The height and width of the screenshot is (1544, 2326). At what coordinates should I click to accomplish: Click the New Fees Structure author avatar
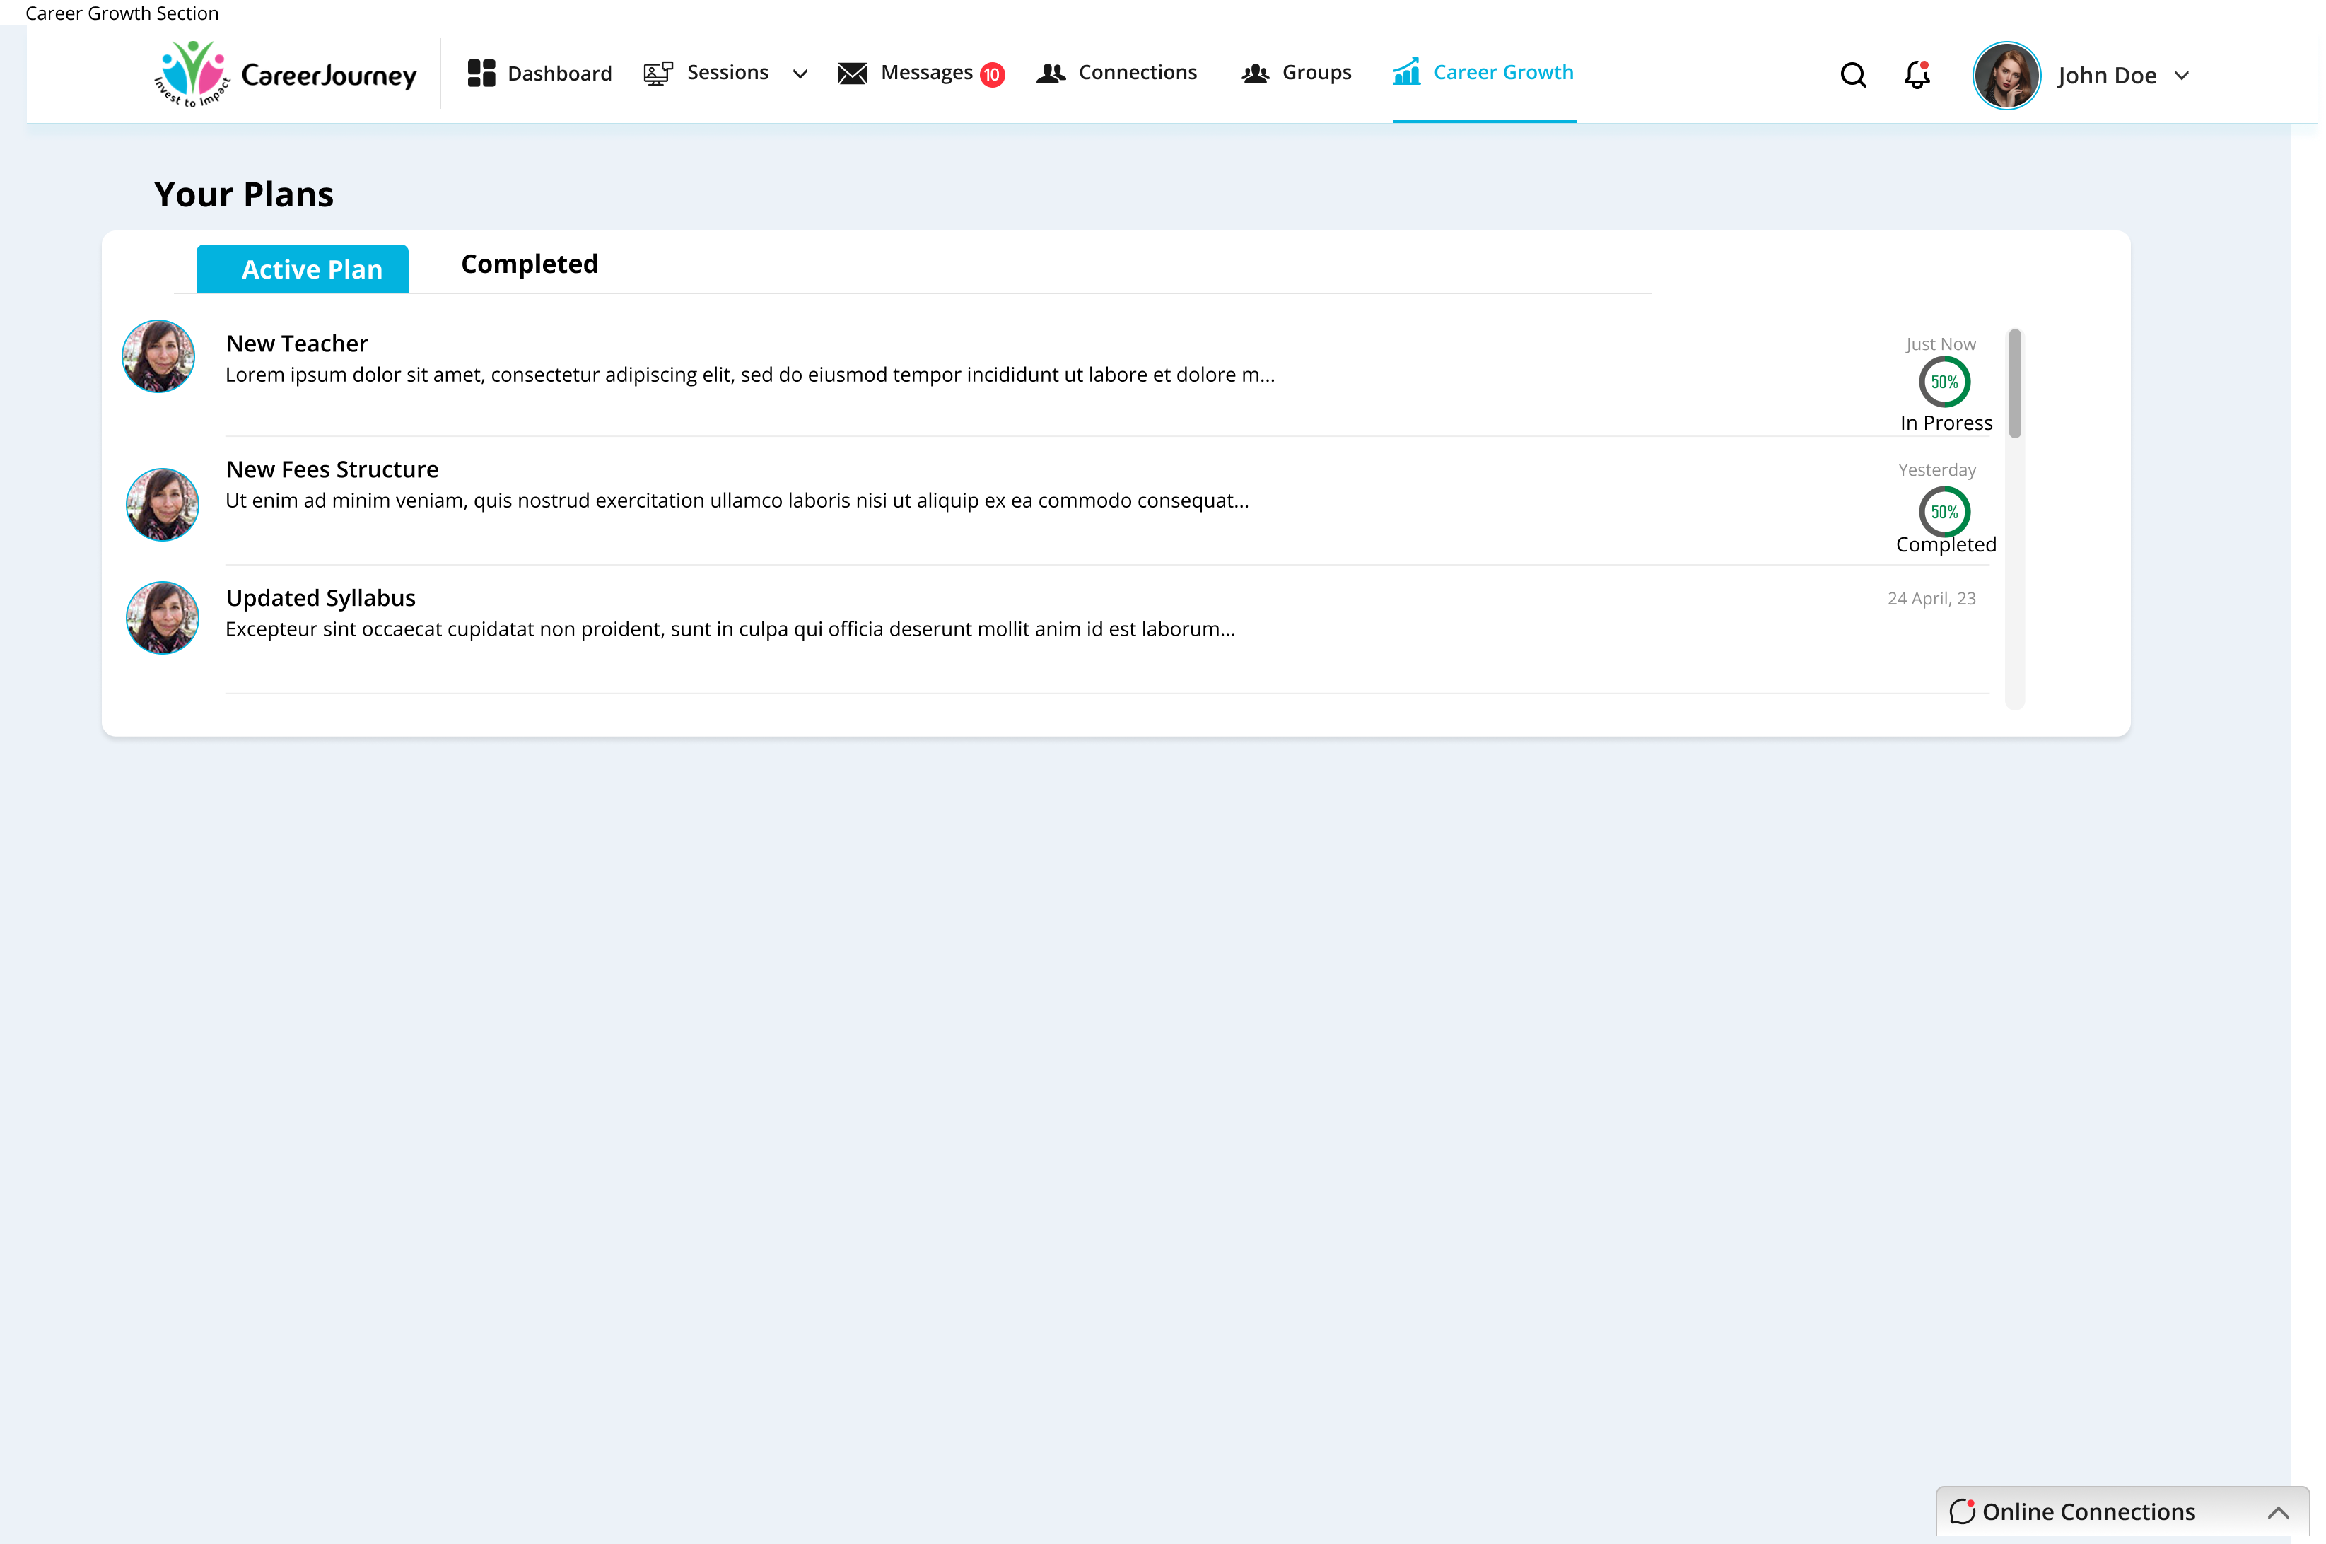[x=163, y=504]
